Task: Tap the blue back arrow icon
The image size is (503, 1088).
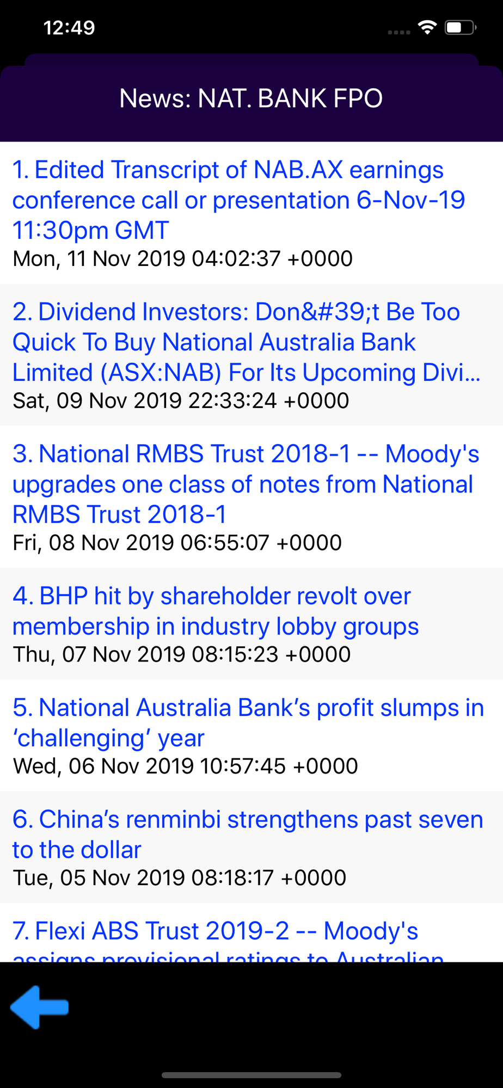Action: pyautogui.click(x=39, y=1007)
